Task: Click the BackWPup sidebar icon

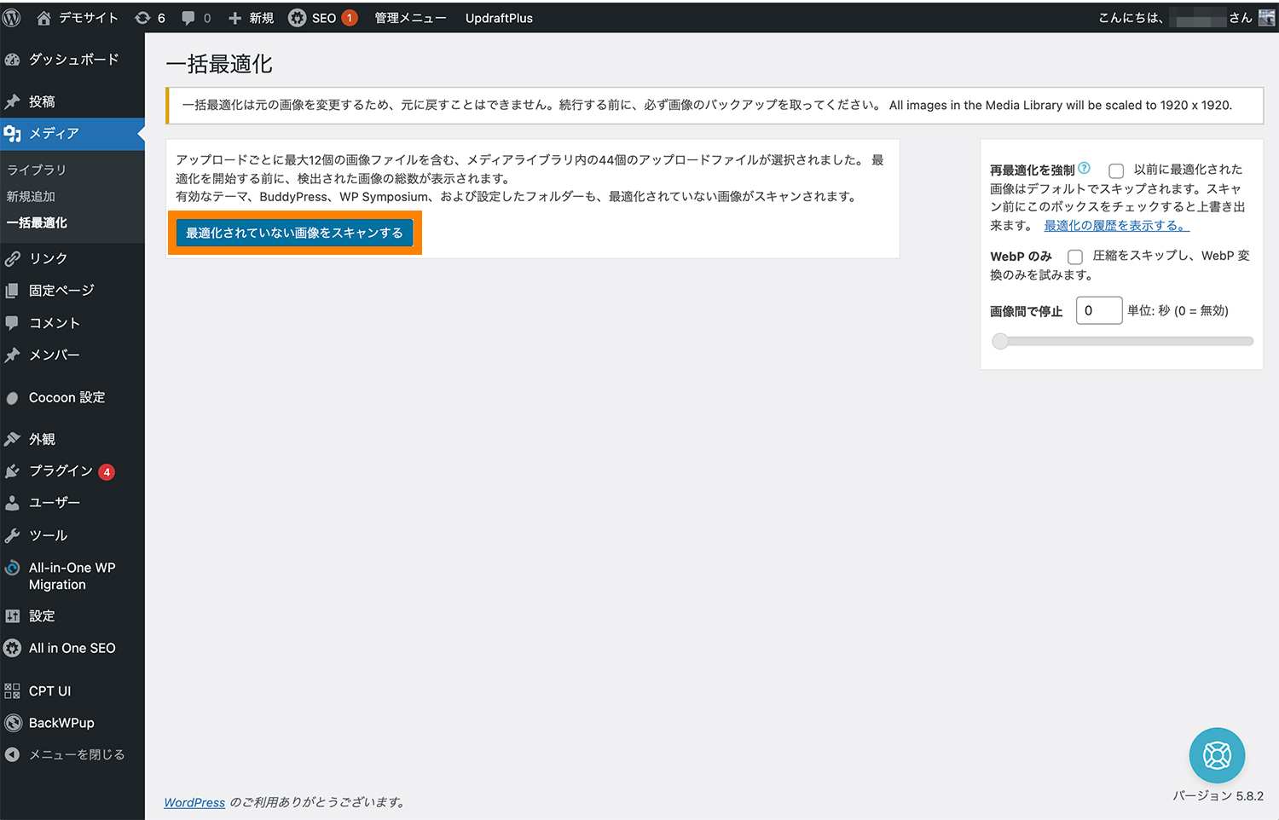Action: [13, 722]
